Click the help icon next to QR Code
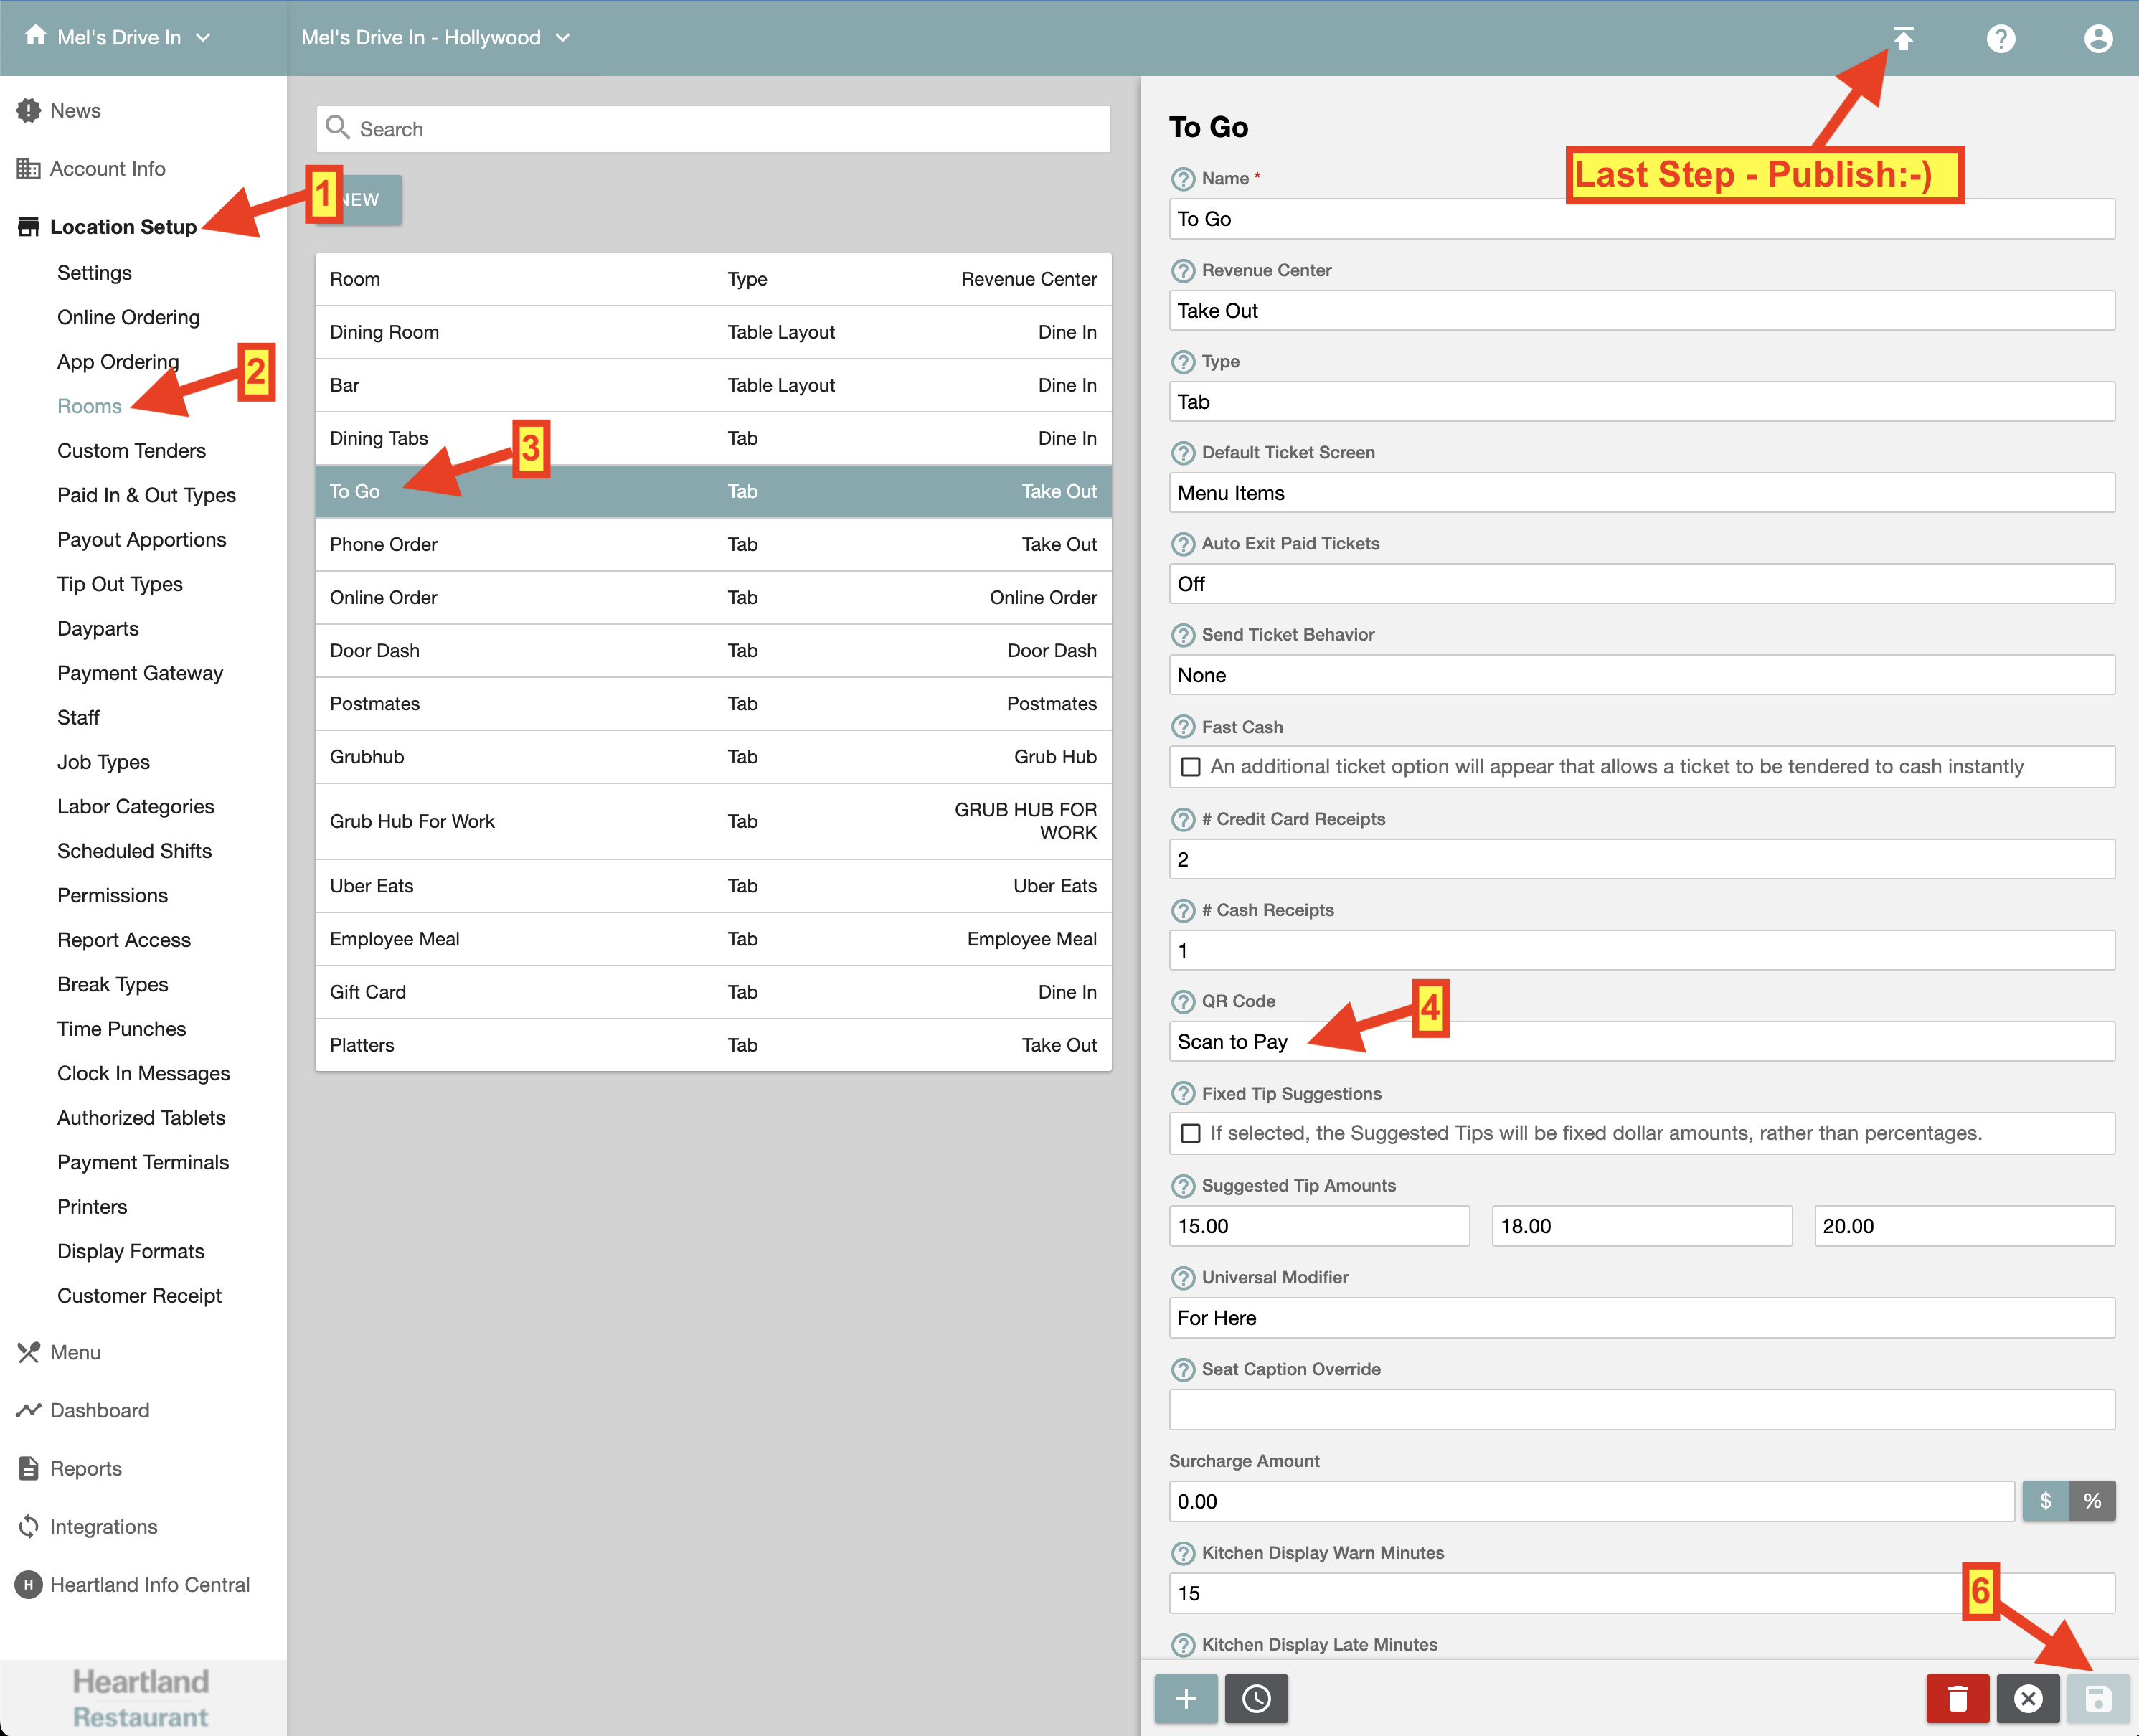 pyautogui.click(x=1183, y=1002)
